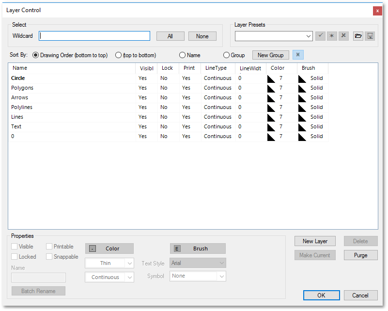The height and width of the screenshot is (311, 388).
Task: Click the layer Name text field
Action: pyautogui.click(x=38, y=278)
